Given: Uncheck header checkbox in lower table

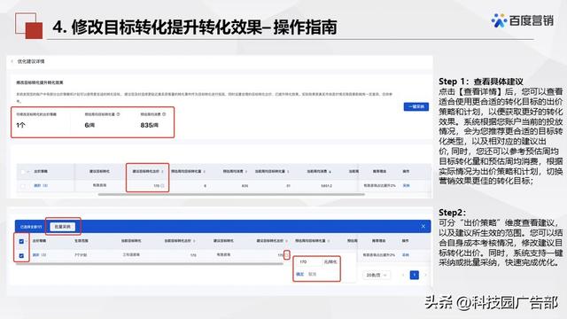Looking at the screenshot, I should pos(21,241).
